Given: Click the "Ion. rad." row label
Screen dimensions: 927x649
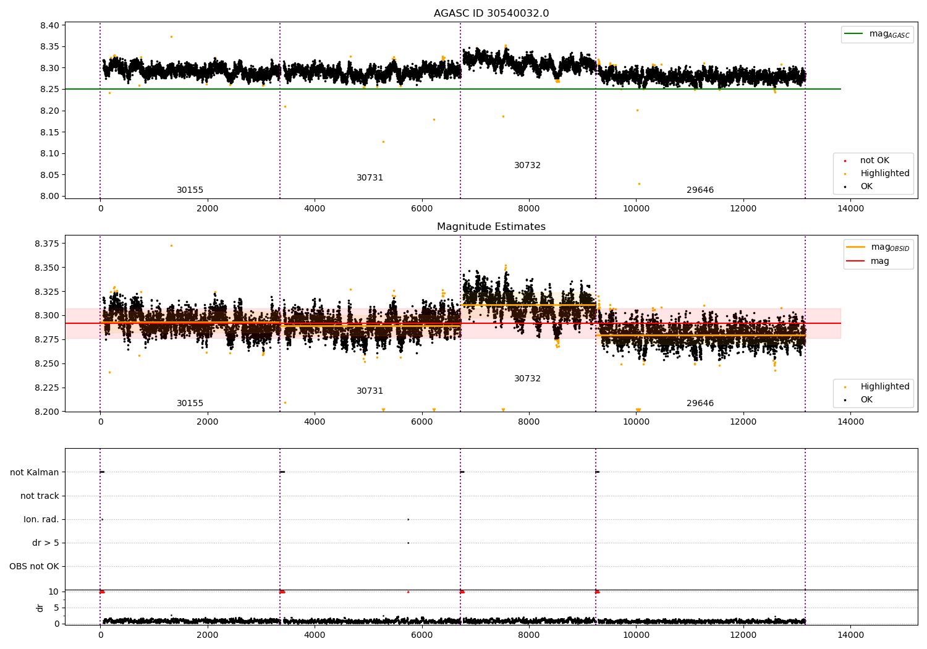Looking at the screenshot, I should 41,519.
